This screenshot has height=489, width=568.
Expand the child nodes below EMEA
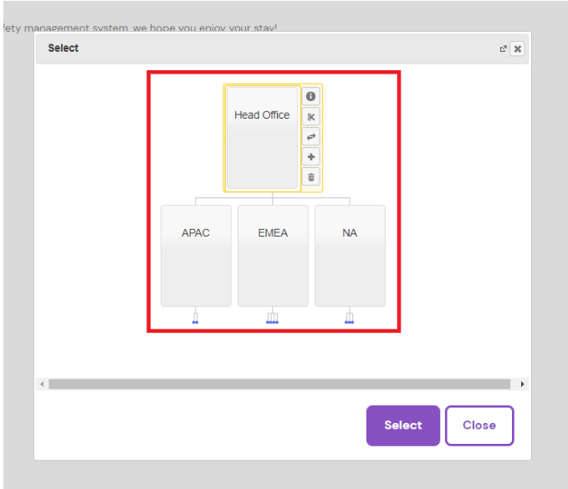click(272, 318)
